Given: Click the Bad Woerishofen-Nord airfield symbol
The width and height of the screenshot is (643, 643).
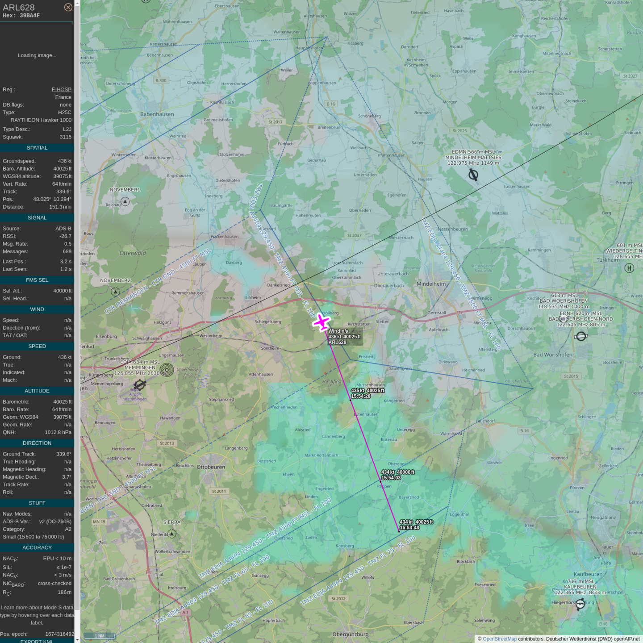Looking at the screenshot, I should (x=580, y=336).
